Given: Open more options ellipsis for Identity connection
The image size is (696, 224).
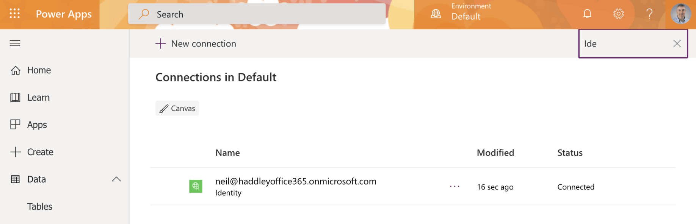Looking at the screenshot, I should (455, 187).
